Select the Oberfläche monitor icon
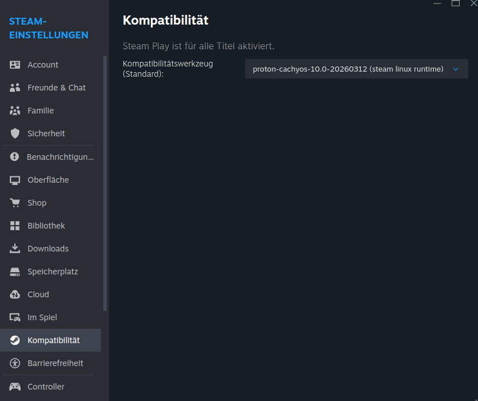Viewport: 478px width, 401px height. click(x=15, y=179)
